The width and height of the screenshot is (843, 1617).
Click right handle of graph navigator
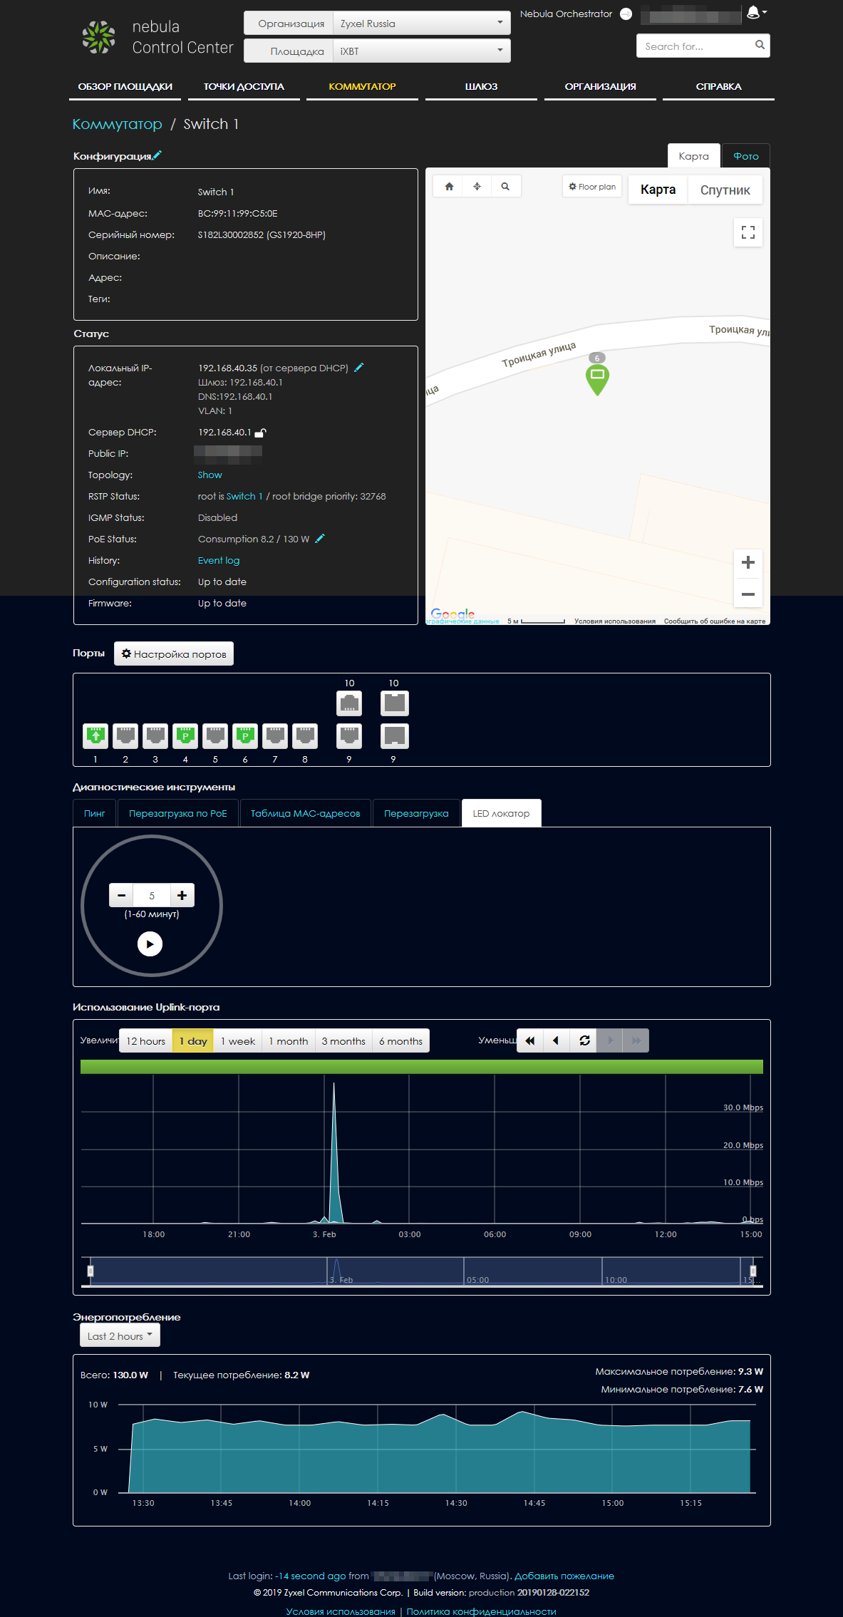pyautogui.click(x=753, y=1271)
